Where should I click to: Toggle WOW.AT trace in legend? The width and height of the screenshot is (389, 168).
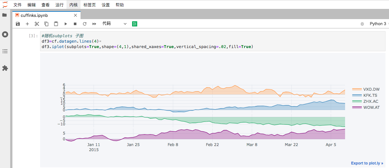pos(366,108)
